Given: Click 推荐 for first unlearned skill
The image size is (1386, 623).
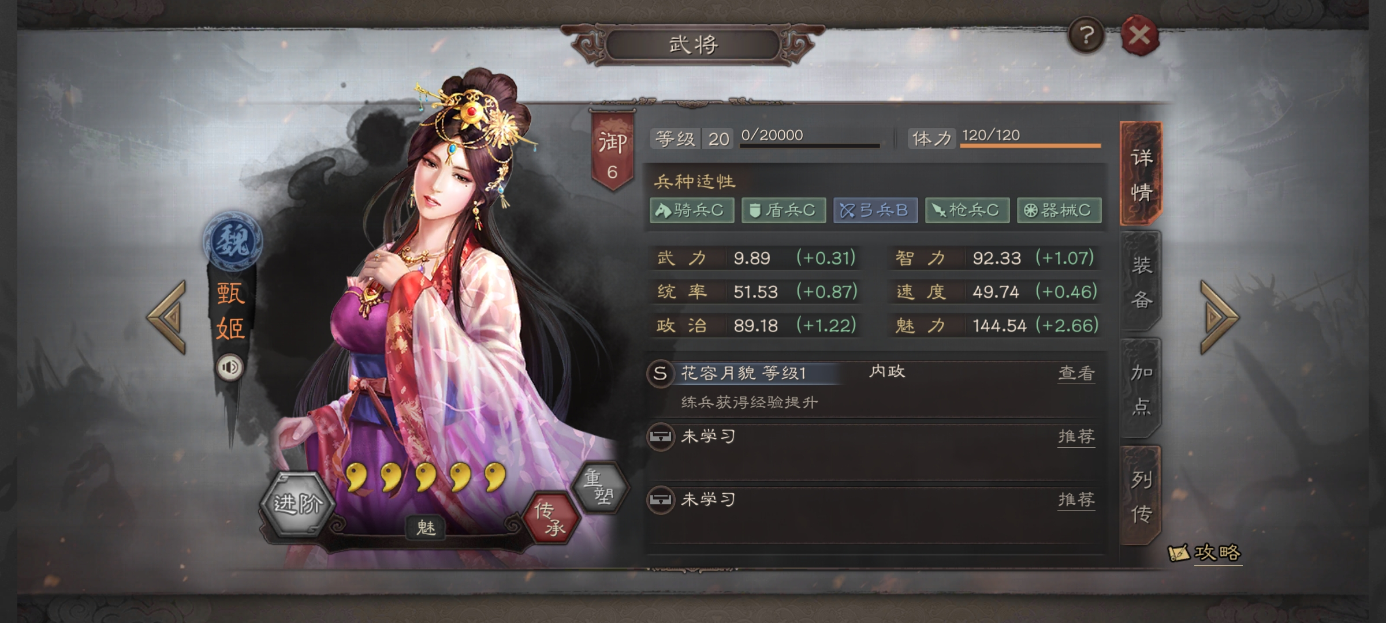Looking at the screenshot, I should [1076, 437].
